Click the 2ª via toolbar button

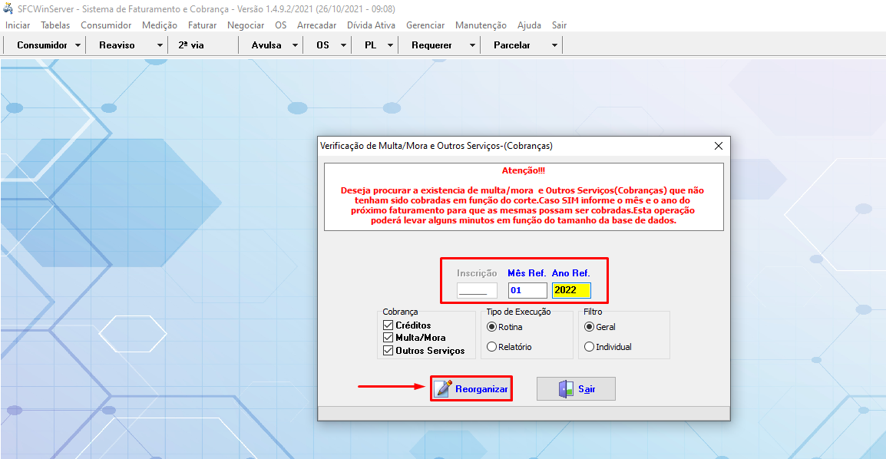[191, 45]
